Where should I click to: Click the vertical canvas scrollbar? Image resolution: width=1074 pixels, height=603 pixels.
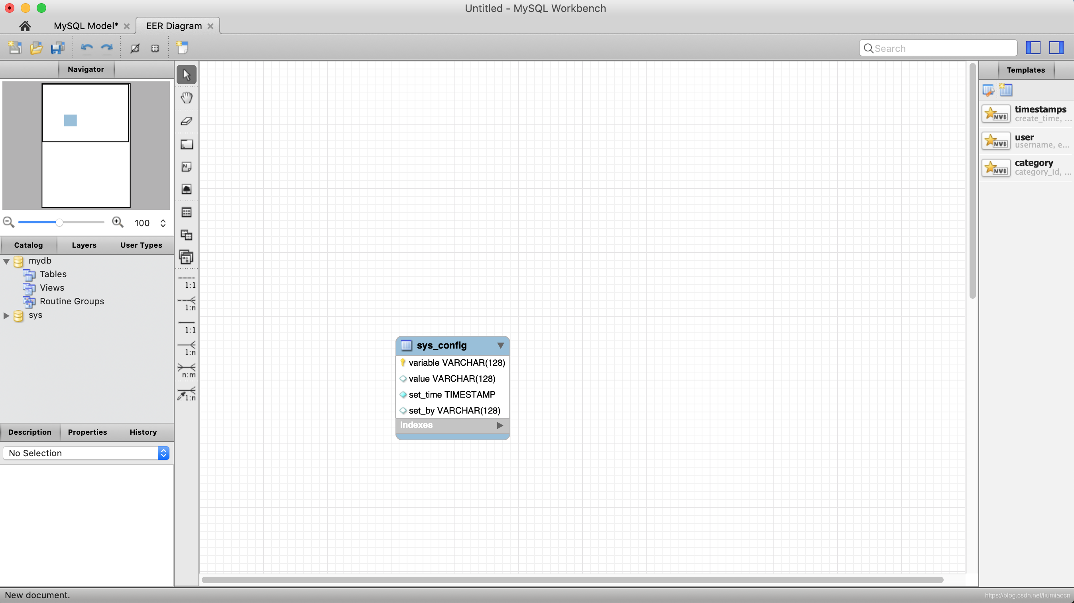(x=972, y=181)
